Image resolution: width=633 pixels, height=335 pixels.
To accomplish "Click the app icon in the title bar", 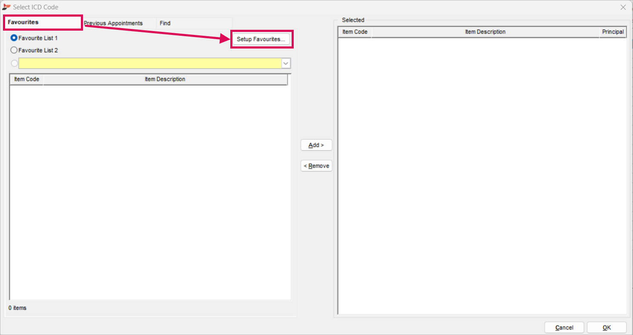I will pyautogui.click(x=6, y=7).
